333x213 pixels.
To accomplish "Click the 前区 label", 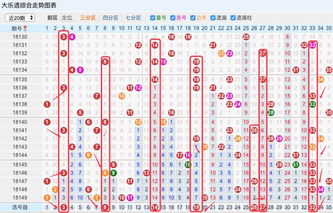I will point(52,18).
